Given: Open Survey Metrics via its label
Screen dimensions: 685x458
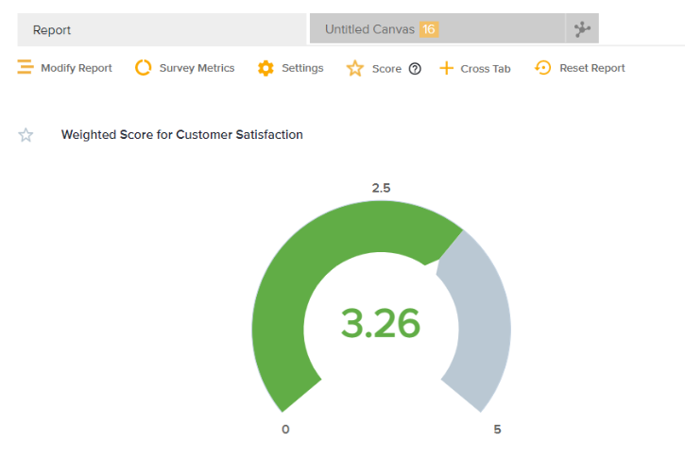Looking at the screenshot, I should pos(197,68).
